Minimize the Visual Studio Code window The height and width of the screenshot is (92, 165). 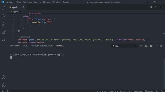click(147, 2)
